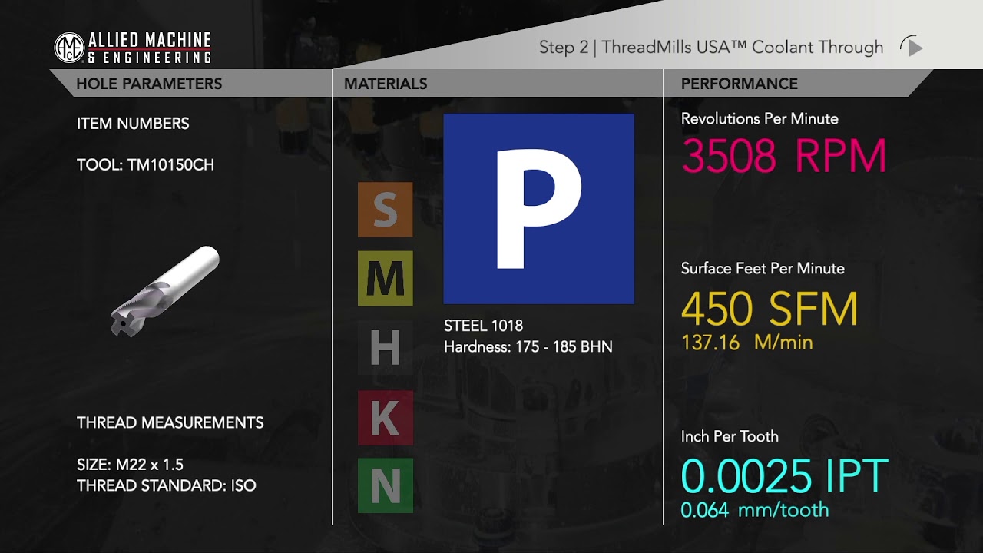Click the Surface Feet Per Minute label
The height and width of the screenshot is (553, 983).
pyautogui.click(x=763, y=269)
